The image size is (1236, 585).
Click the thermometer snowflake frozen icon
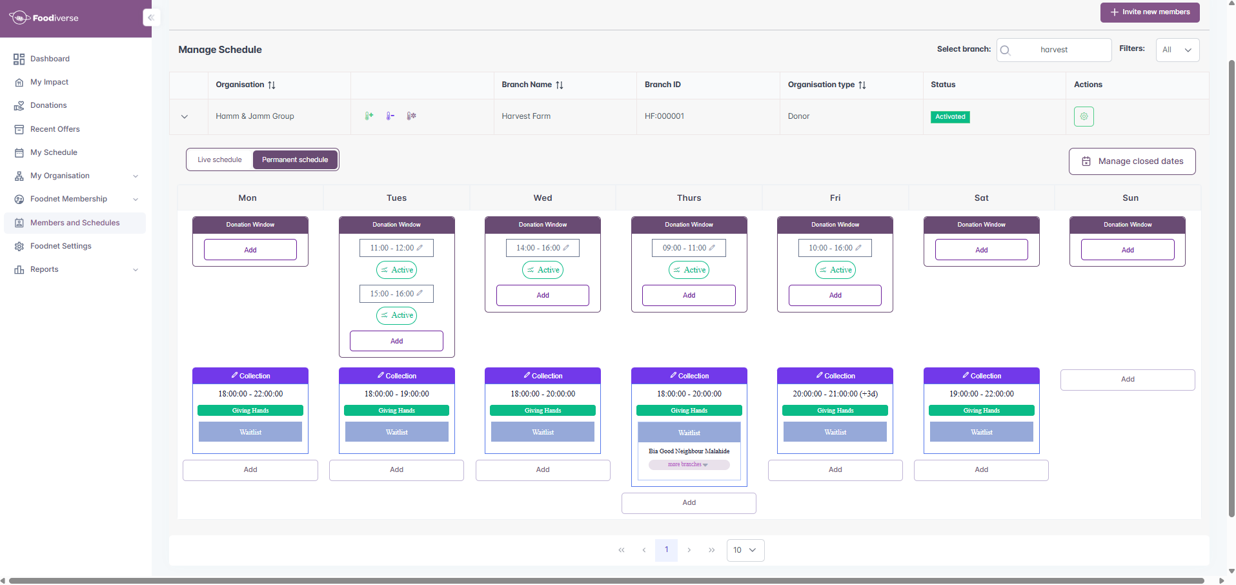(x=411, y=116)
